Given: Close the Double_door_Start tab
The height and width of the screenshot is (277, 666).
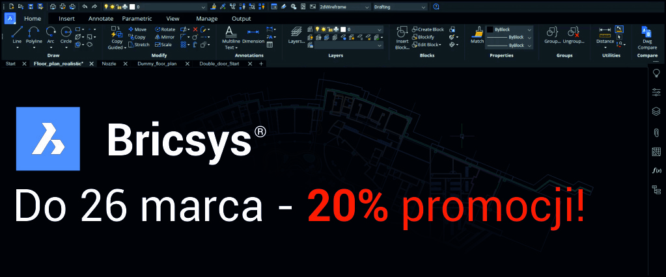Looking at the screenshot, I should click(250, 64).
